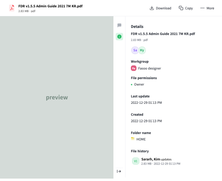Click the More menu label
The height and width of the screenshot is (181, 222).
click(210, 8)
